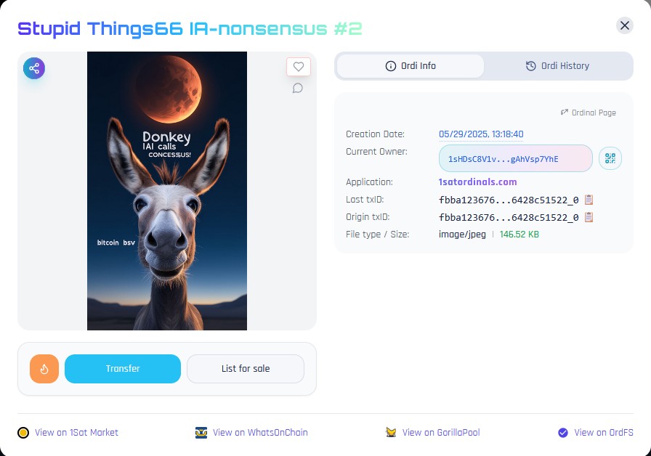Copy the Last txID with clipboard icon
The height and width of the screenshot is (456, 651).
coord(589,200)
